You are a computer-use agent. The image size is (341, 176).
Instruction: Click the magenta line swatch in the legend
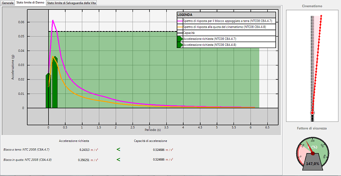(179, 20)
